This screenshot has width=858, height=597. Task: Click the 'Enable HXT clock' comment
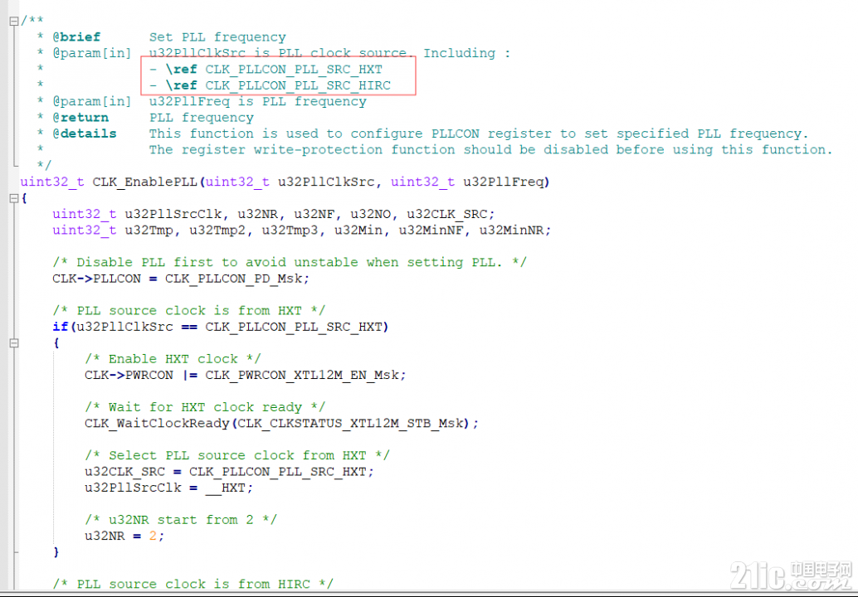coord(173,359)
